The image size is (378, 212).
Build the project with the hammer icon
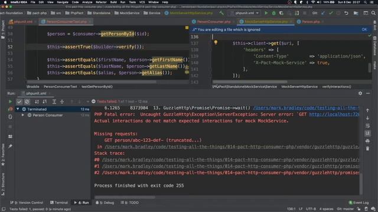[221, 13]
